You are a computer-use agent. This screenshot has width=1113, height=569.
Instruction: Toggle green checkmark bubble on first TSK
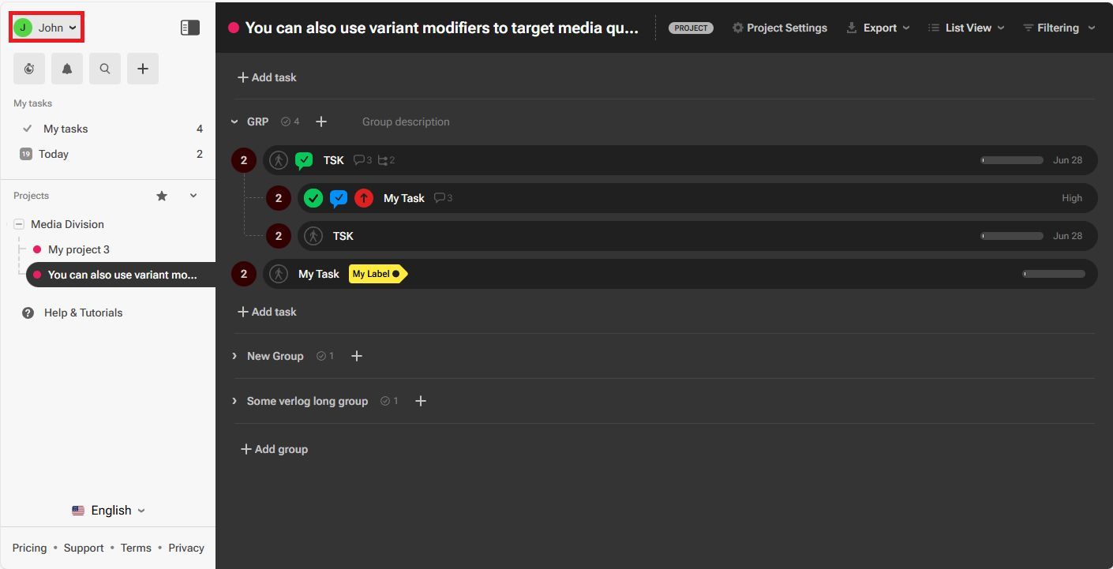304,160
